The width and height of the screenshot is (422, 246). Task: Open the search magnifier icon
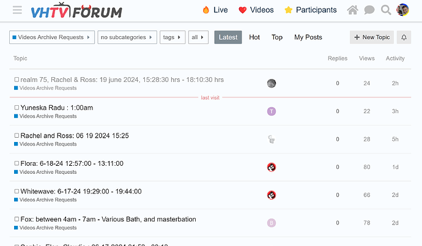[x=386, y=10]
